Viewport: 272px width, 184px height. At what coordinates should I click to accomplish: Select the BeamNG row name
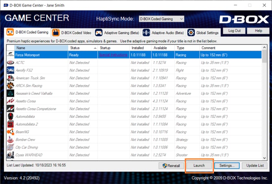[22, 132]
